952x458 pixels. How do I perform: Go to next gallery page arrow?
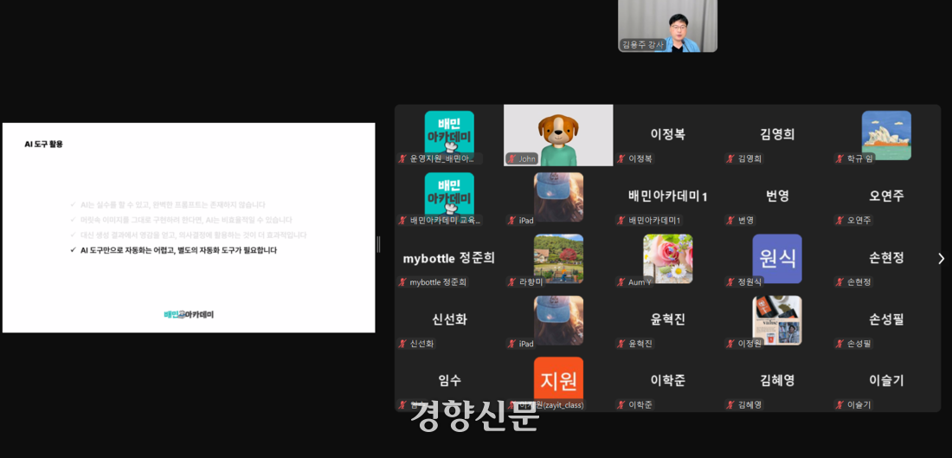coord(941,258)
